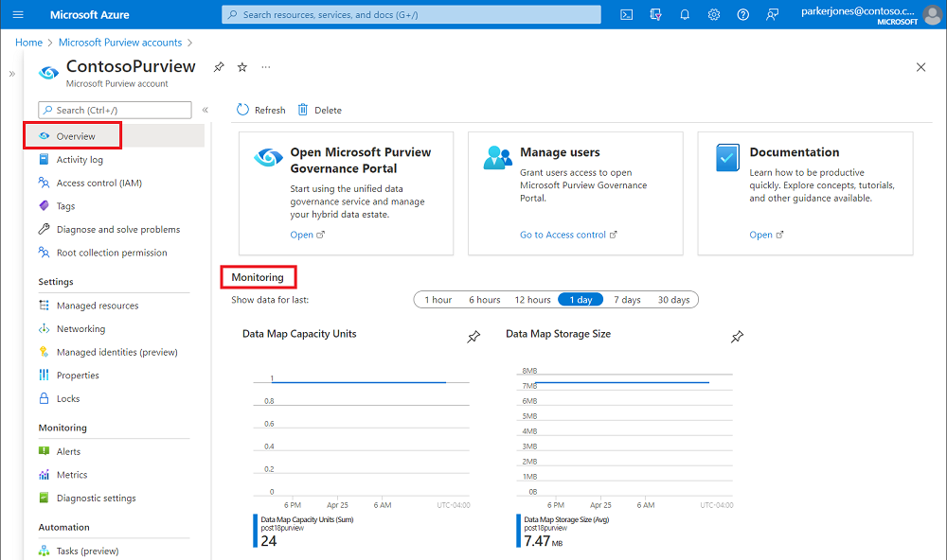Screen dimensions: 947x560
Task: Pin ContosoPurview to the dashboard
Action: pos(219,67)
